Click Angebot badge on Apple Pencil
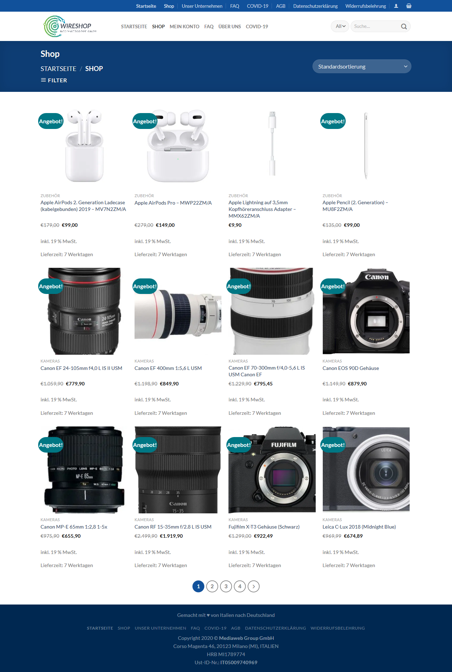 click(333, 121)
